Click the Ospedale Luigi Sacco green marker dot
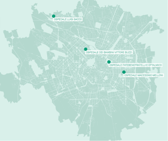The image size is (168, 141). [x=54, y=16]
